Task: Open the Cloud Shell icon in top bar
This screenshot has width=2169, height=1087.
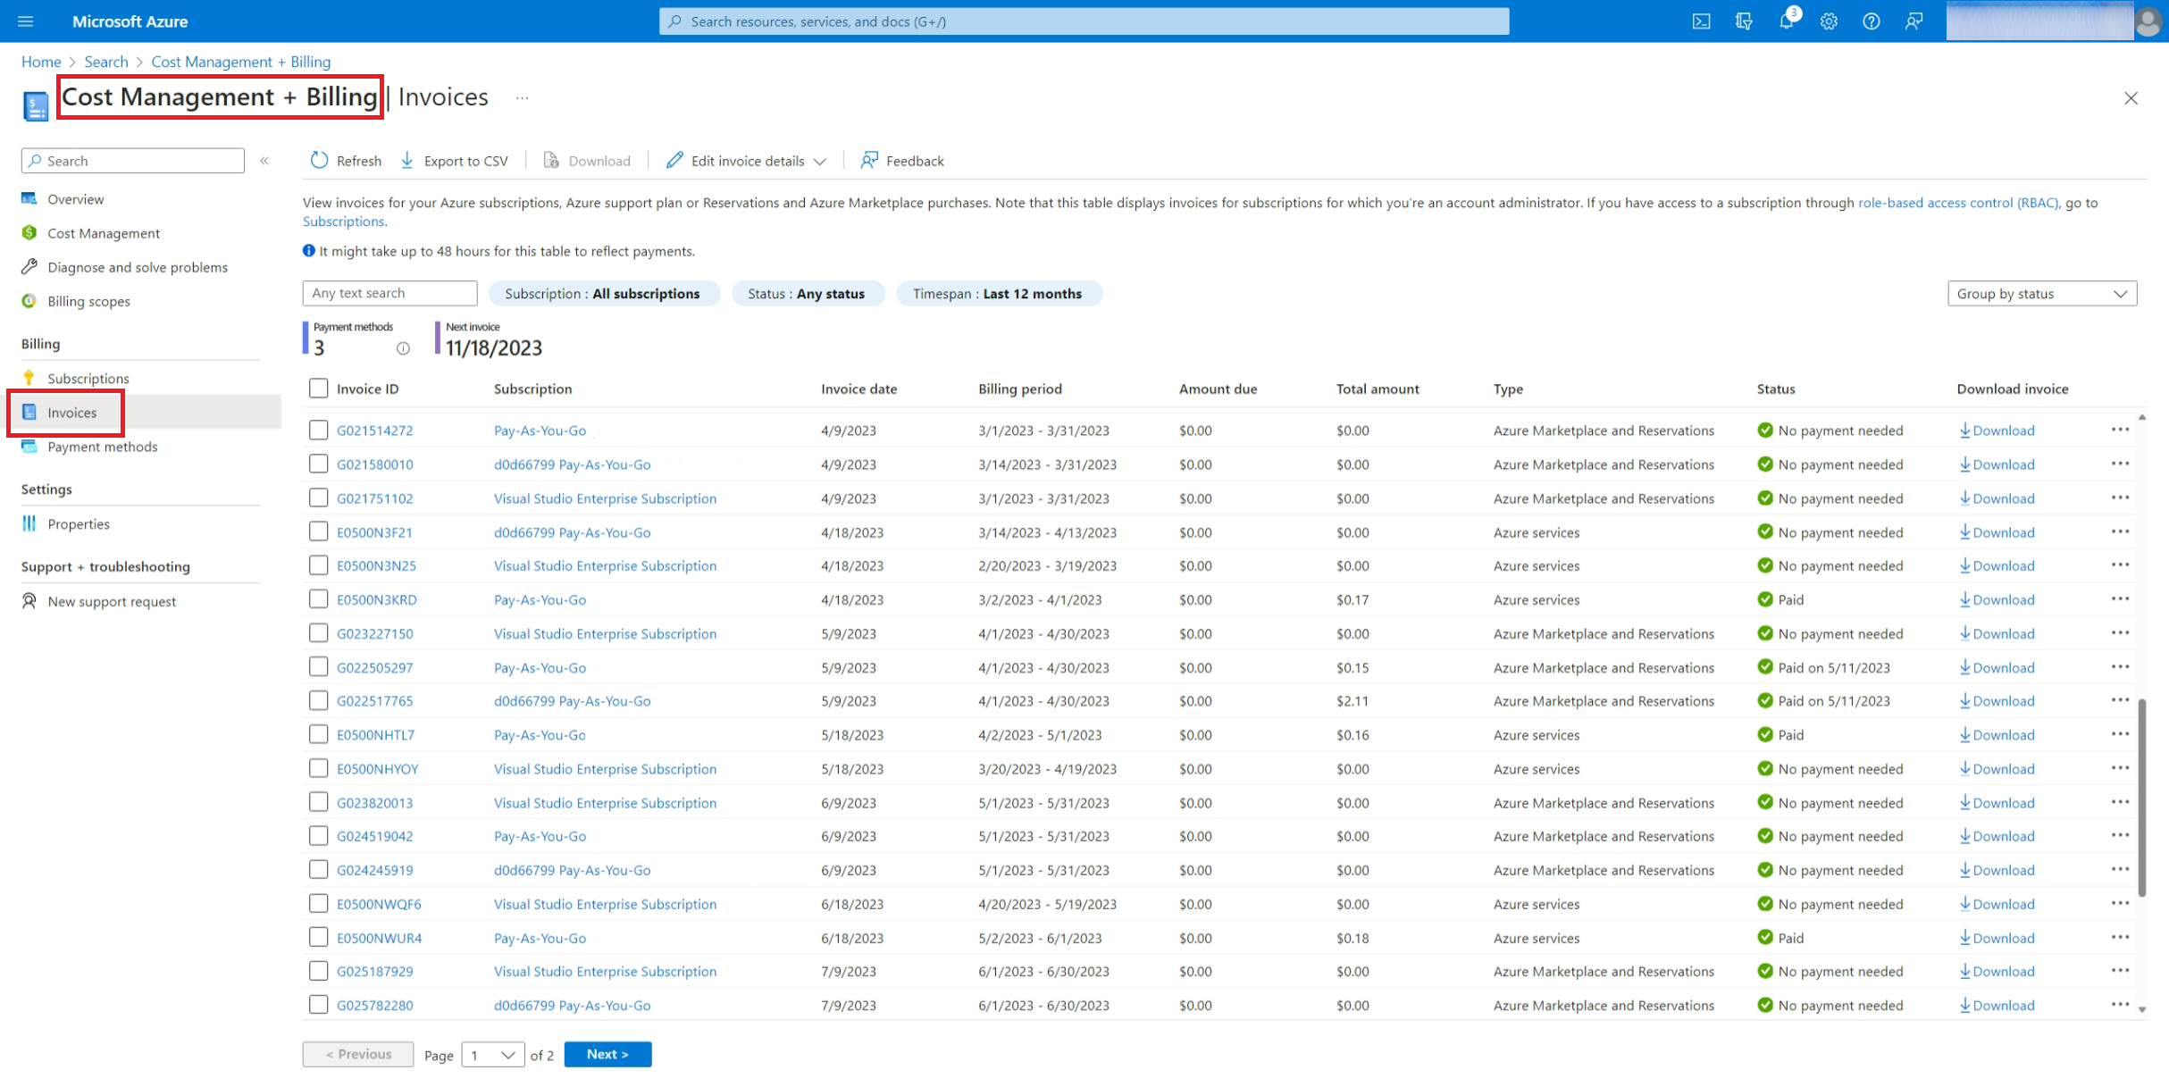Action: pyautogui.click(x=1701, y=21)
